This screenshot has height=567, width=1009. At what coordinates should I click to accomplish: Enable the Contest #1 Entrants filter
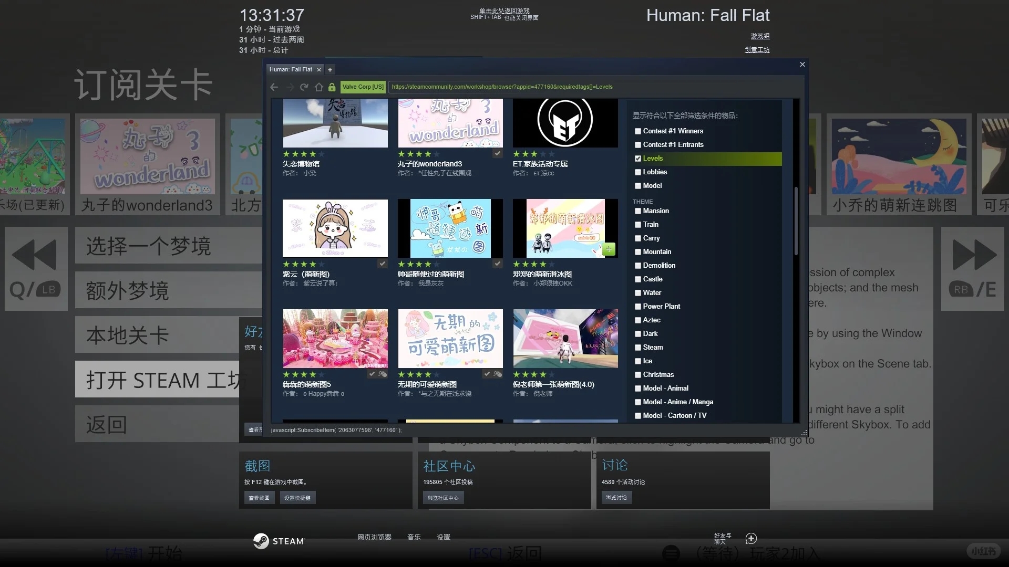point(638,145)
